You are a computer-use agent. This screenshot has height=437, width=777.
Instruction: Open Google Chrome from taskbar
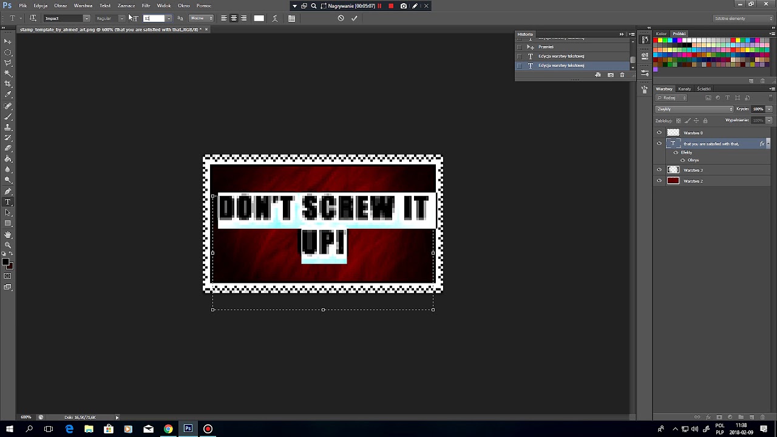click(x=168, y=429)
